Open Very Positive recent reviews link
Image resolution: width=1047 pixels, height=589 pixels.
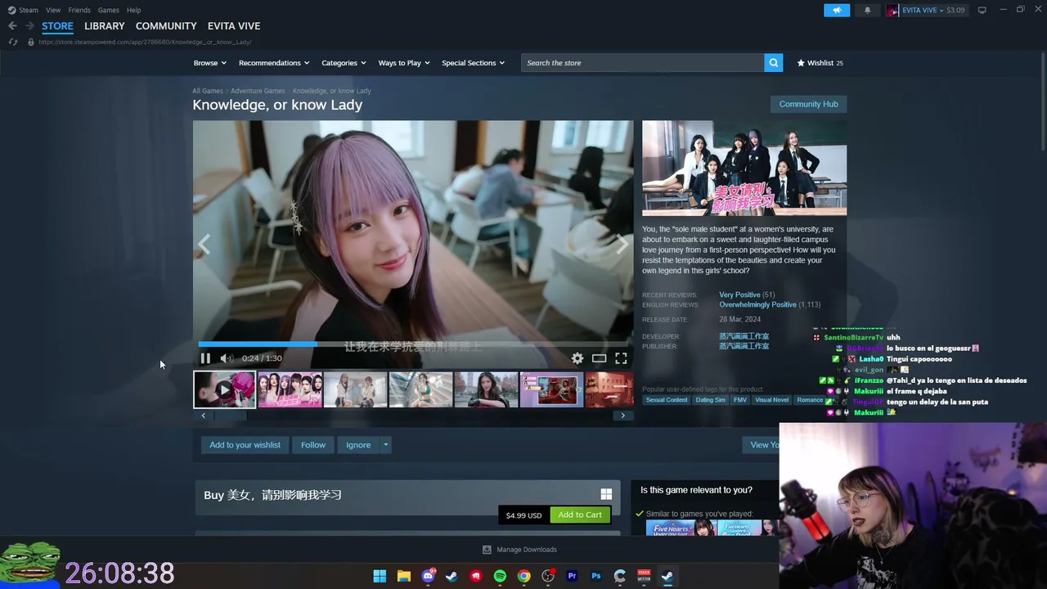[x=739, y=294]
